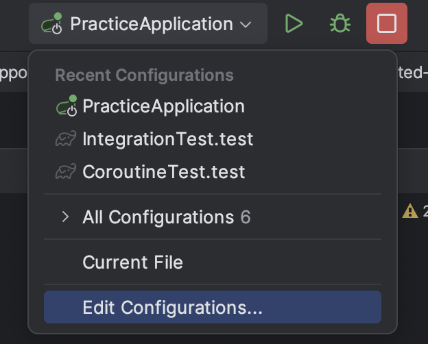428x344 pixels.
Task: Click the configurations count number 6
Action: pyautogui.click(x=246, y=217)
